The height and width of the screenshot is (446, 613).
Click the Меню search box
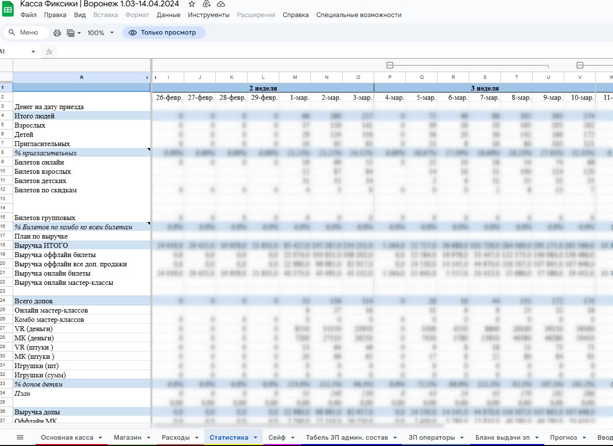pyautogui.click(x=26, y=33)
